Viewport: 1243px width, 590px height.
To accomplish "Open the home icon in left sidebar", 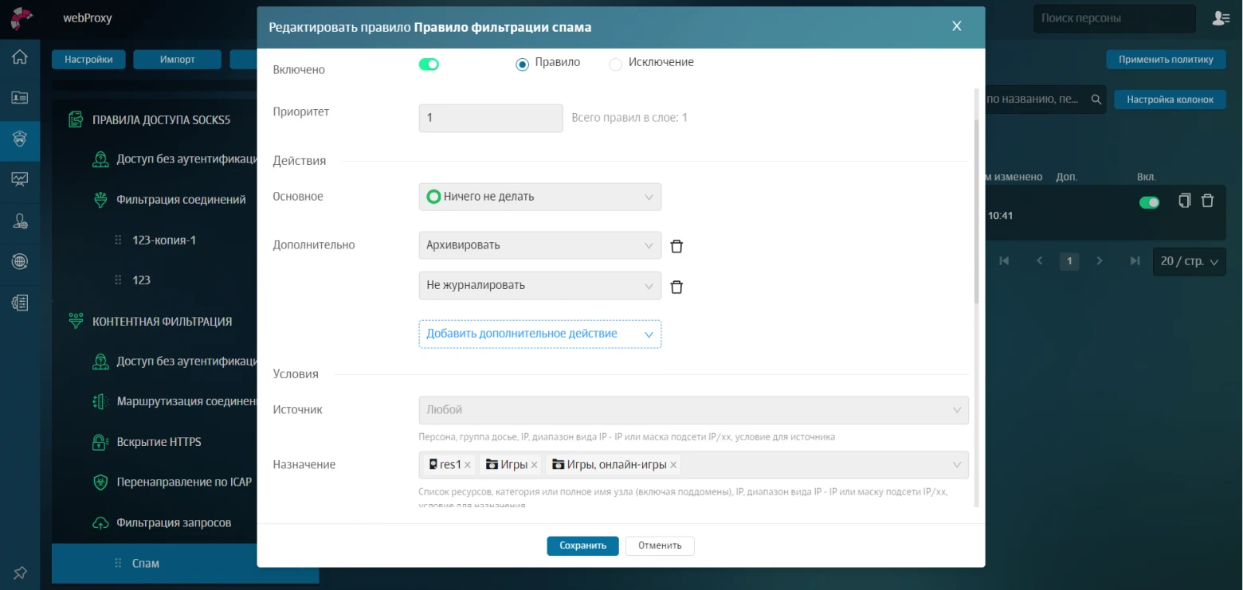I will coord(20,57).
